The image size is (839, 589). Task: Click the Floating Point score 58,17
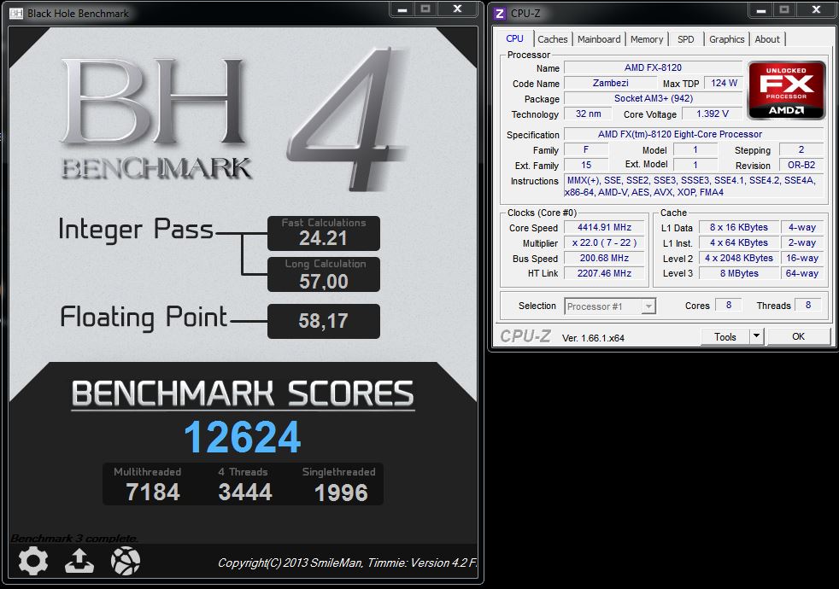(x=323, y=321)
